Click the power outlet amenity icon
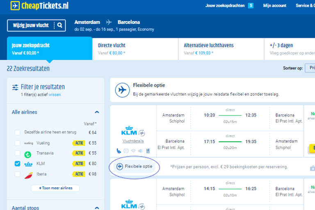Image resolution: width=315 pixels, height=210 pixels. (140, 151)
